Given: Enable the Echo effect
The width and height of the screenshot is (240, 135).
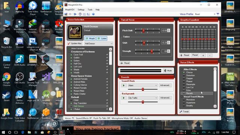Looking at the screenshot, I should (184, 90).
